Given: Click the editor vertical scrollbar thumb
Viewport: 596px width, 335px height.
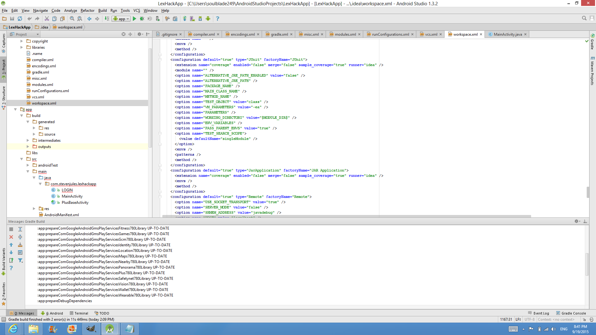Looking at the screenshot, I should coord(588,192).
